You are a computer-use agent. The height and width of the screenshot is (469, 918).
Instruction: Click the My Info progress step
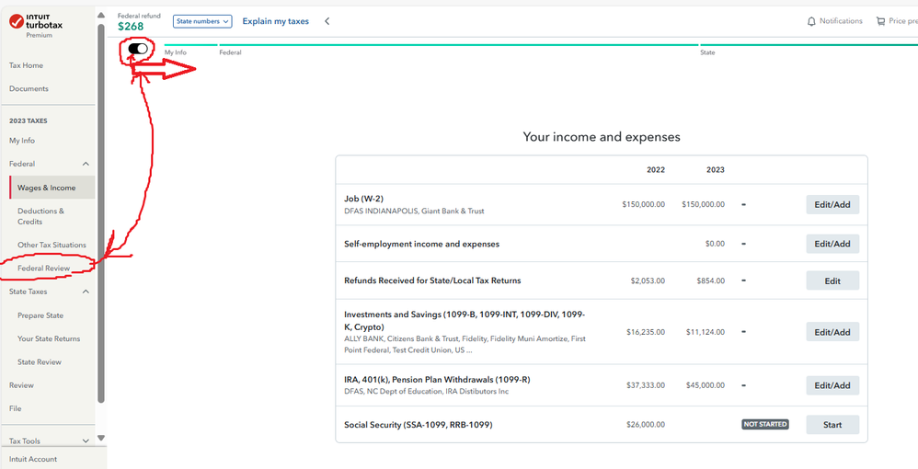coord(175,52)
